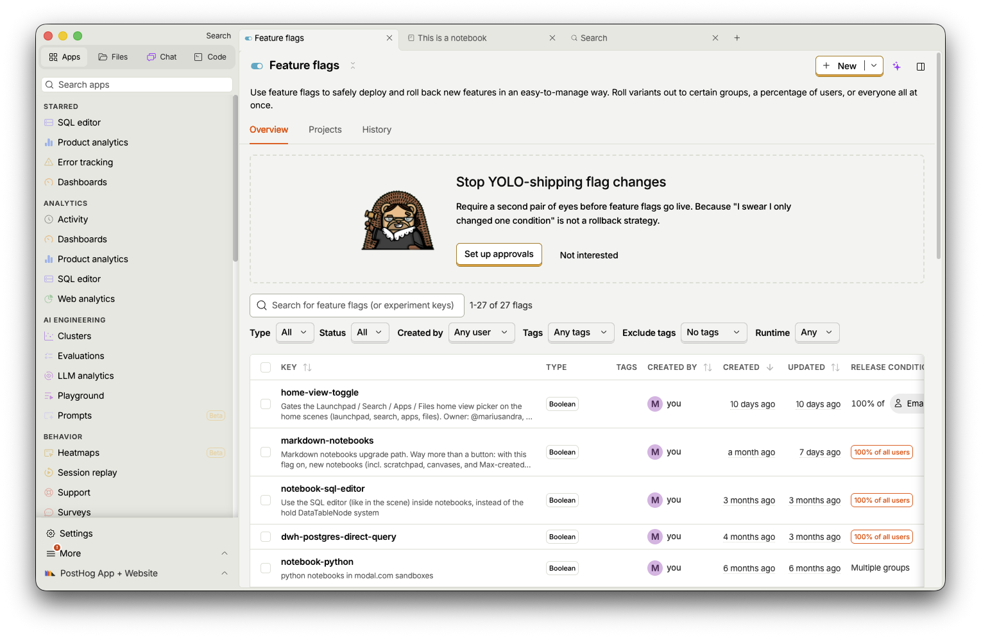Open Web analytics icon in sidebar

49,299
